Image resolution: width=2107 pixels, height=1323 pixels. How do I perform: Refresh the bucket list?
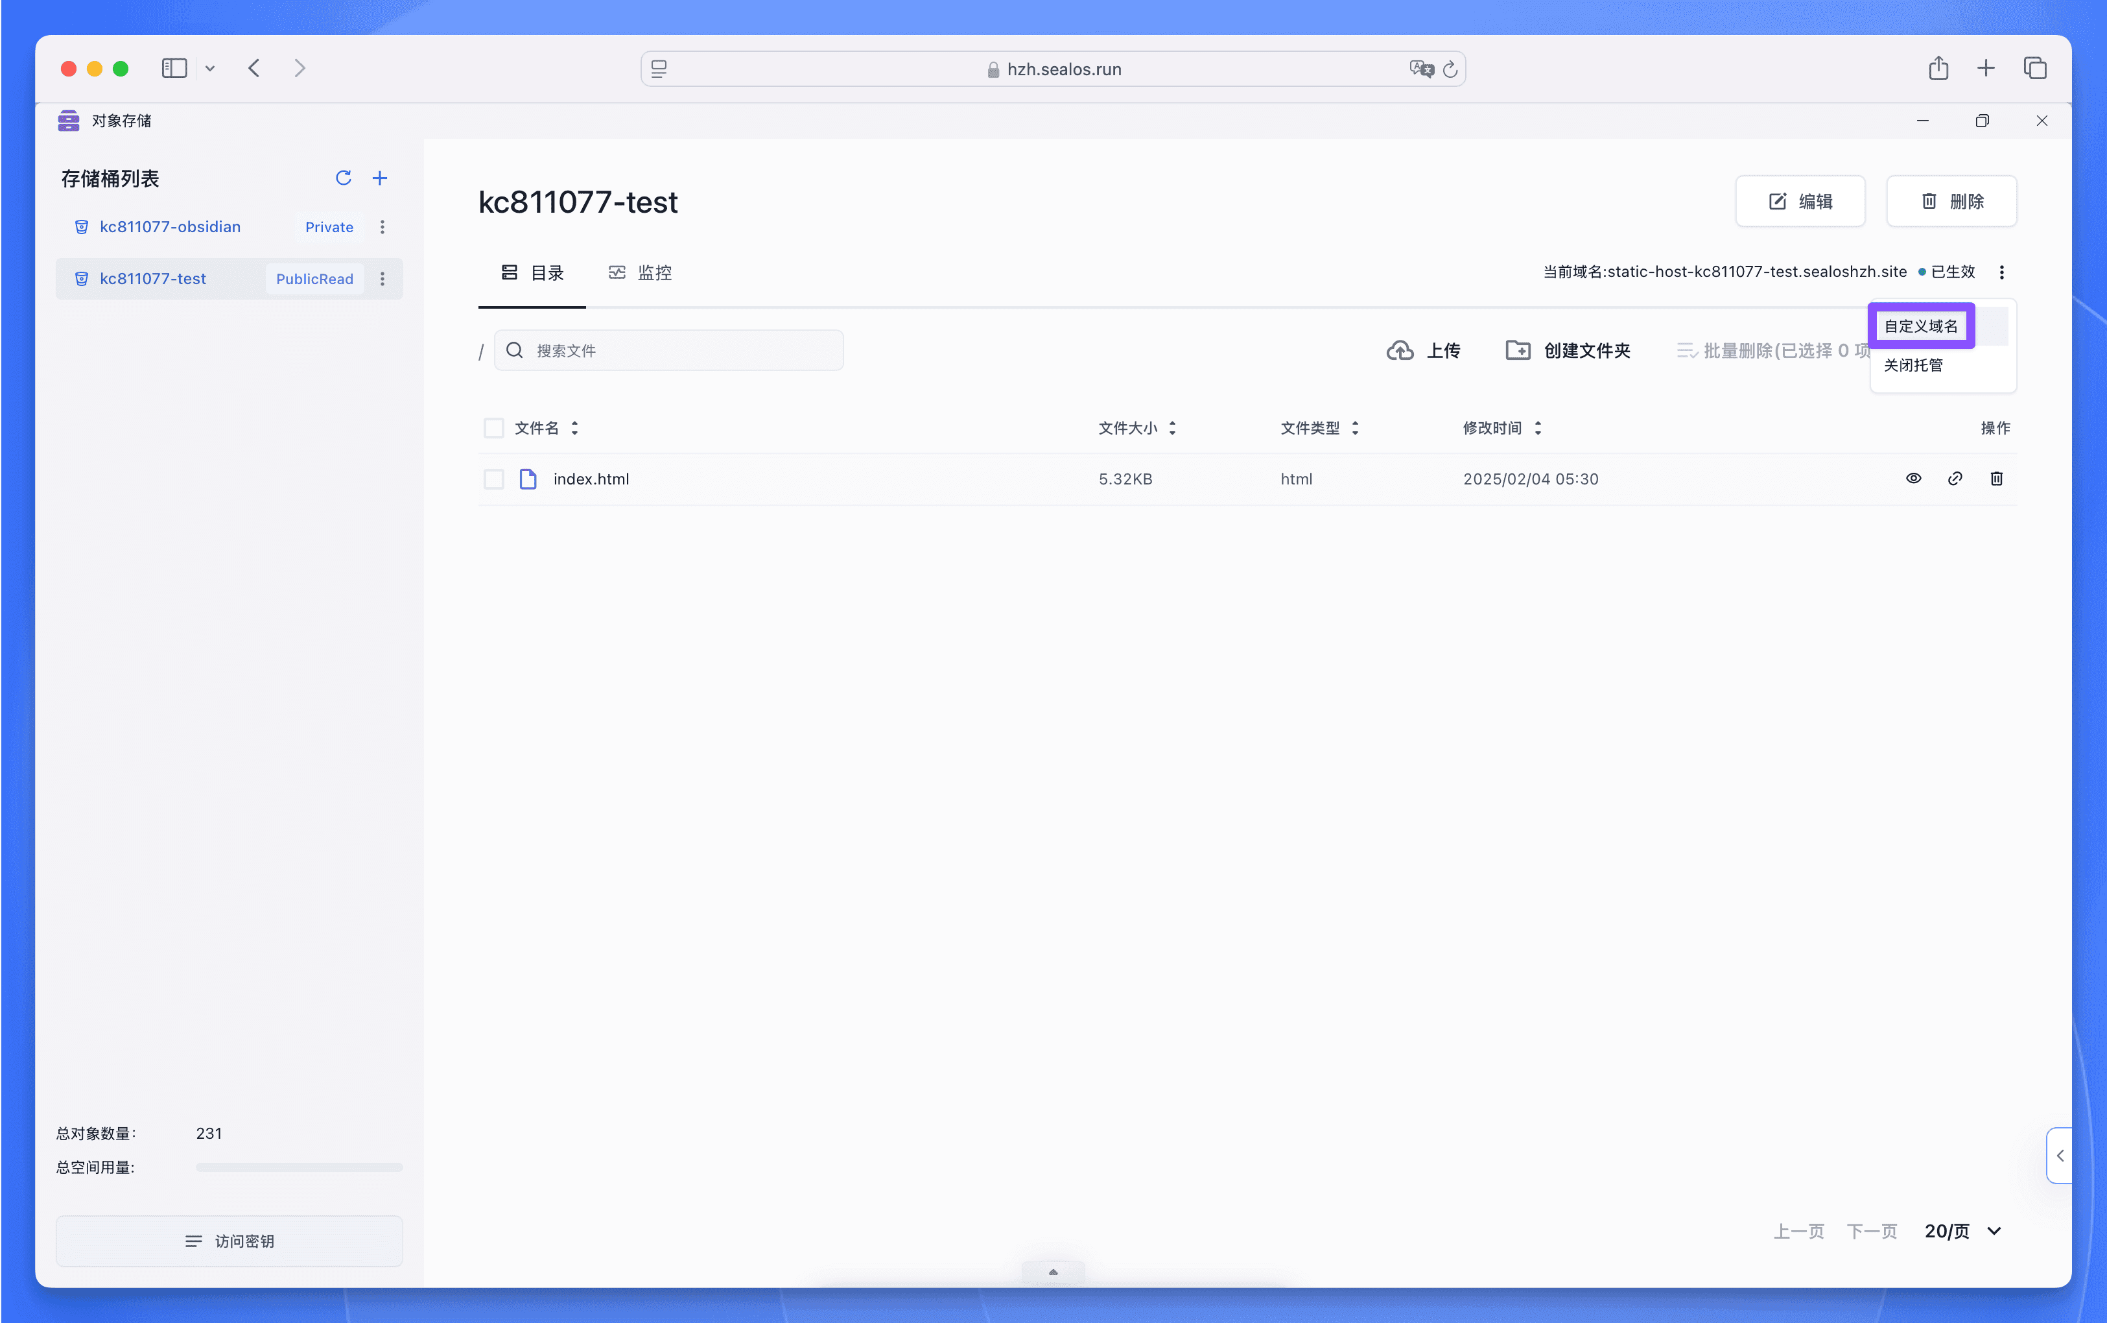pyautogui.click(x=343, y=178)
